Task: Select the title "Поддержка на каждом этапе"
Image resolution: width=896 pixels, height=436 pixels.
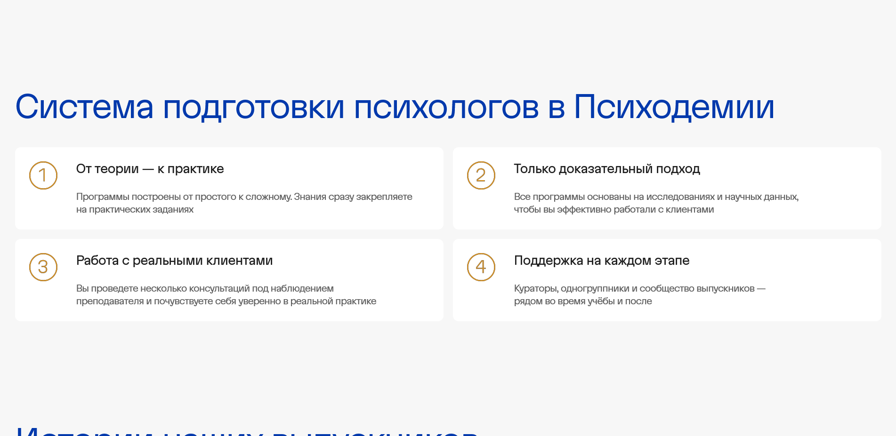Action: (602, 261)
